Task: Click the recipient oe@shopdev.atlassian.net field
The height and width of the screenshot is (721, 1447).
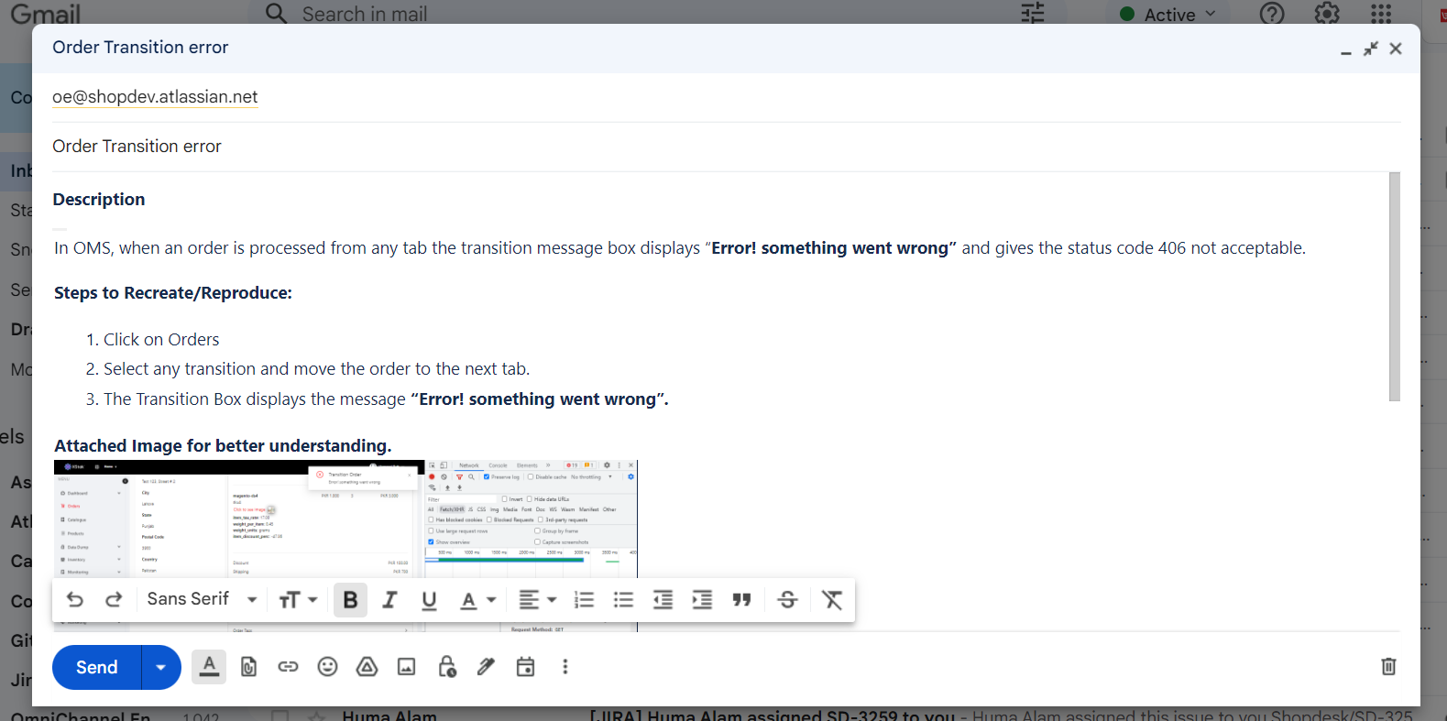Action: point(155,97)
